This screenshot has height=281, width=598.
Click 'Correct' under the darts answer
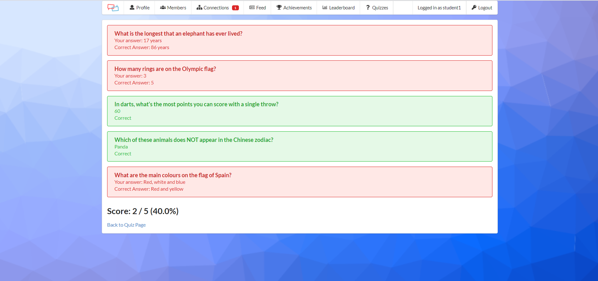(x=123, y=118)
